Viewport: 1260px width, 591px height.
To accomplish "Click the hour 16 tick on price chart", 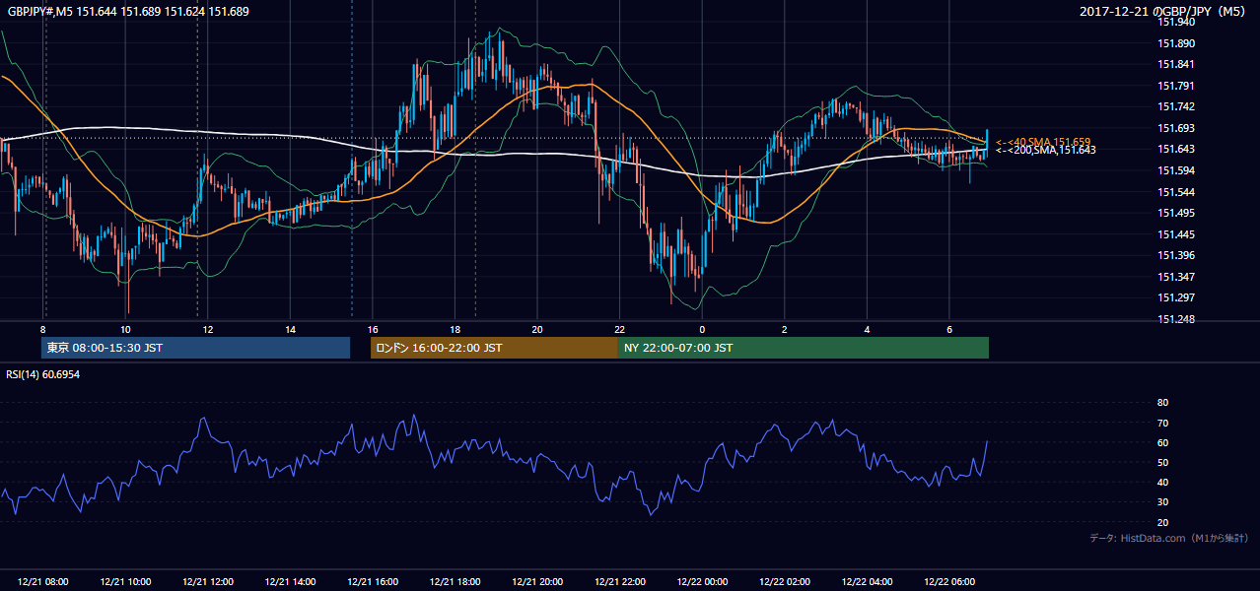I will click(372, 329).
